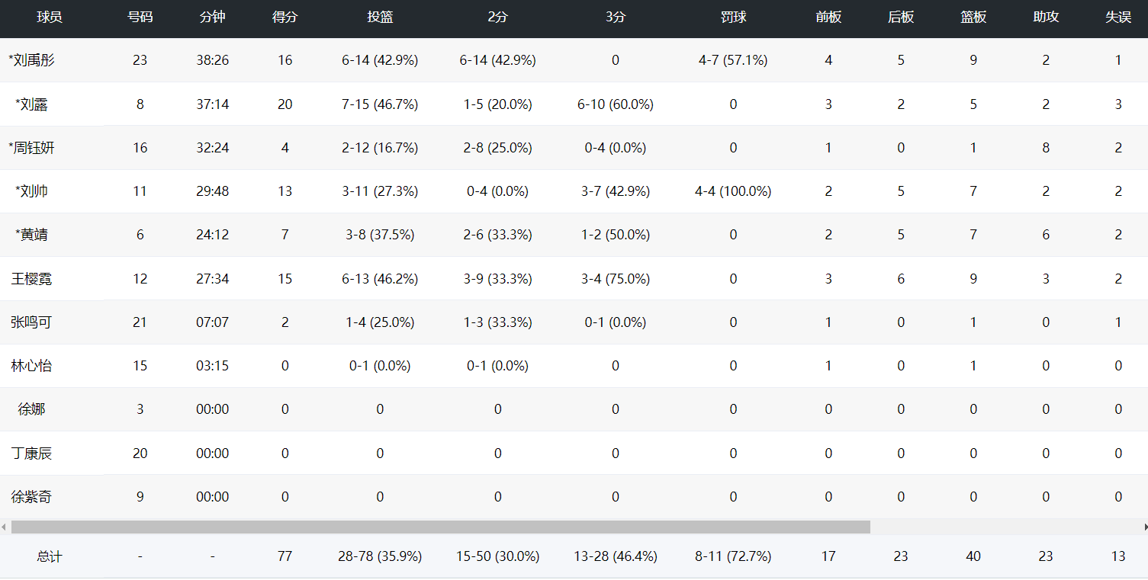
Task: Click 刘露's 3-point stat 6-10 (60.0%)
Action: point(615,104)
